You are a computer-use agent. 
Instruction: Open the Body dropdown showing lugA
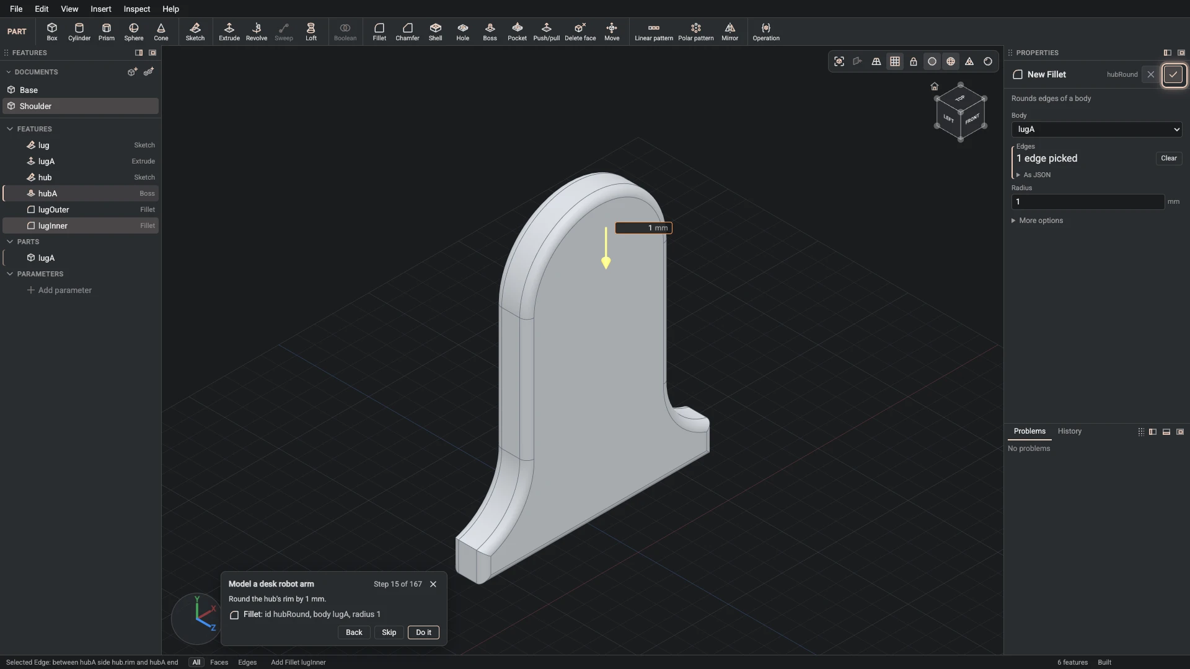tap(1096, 129)
